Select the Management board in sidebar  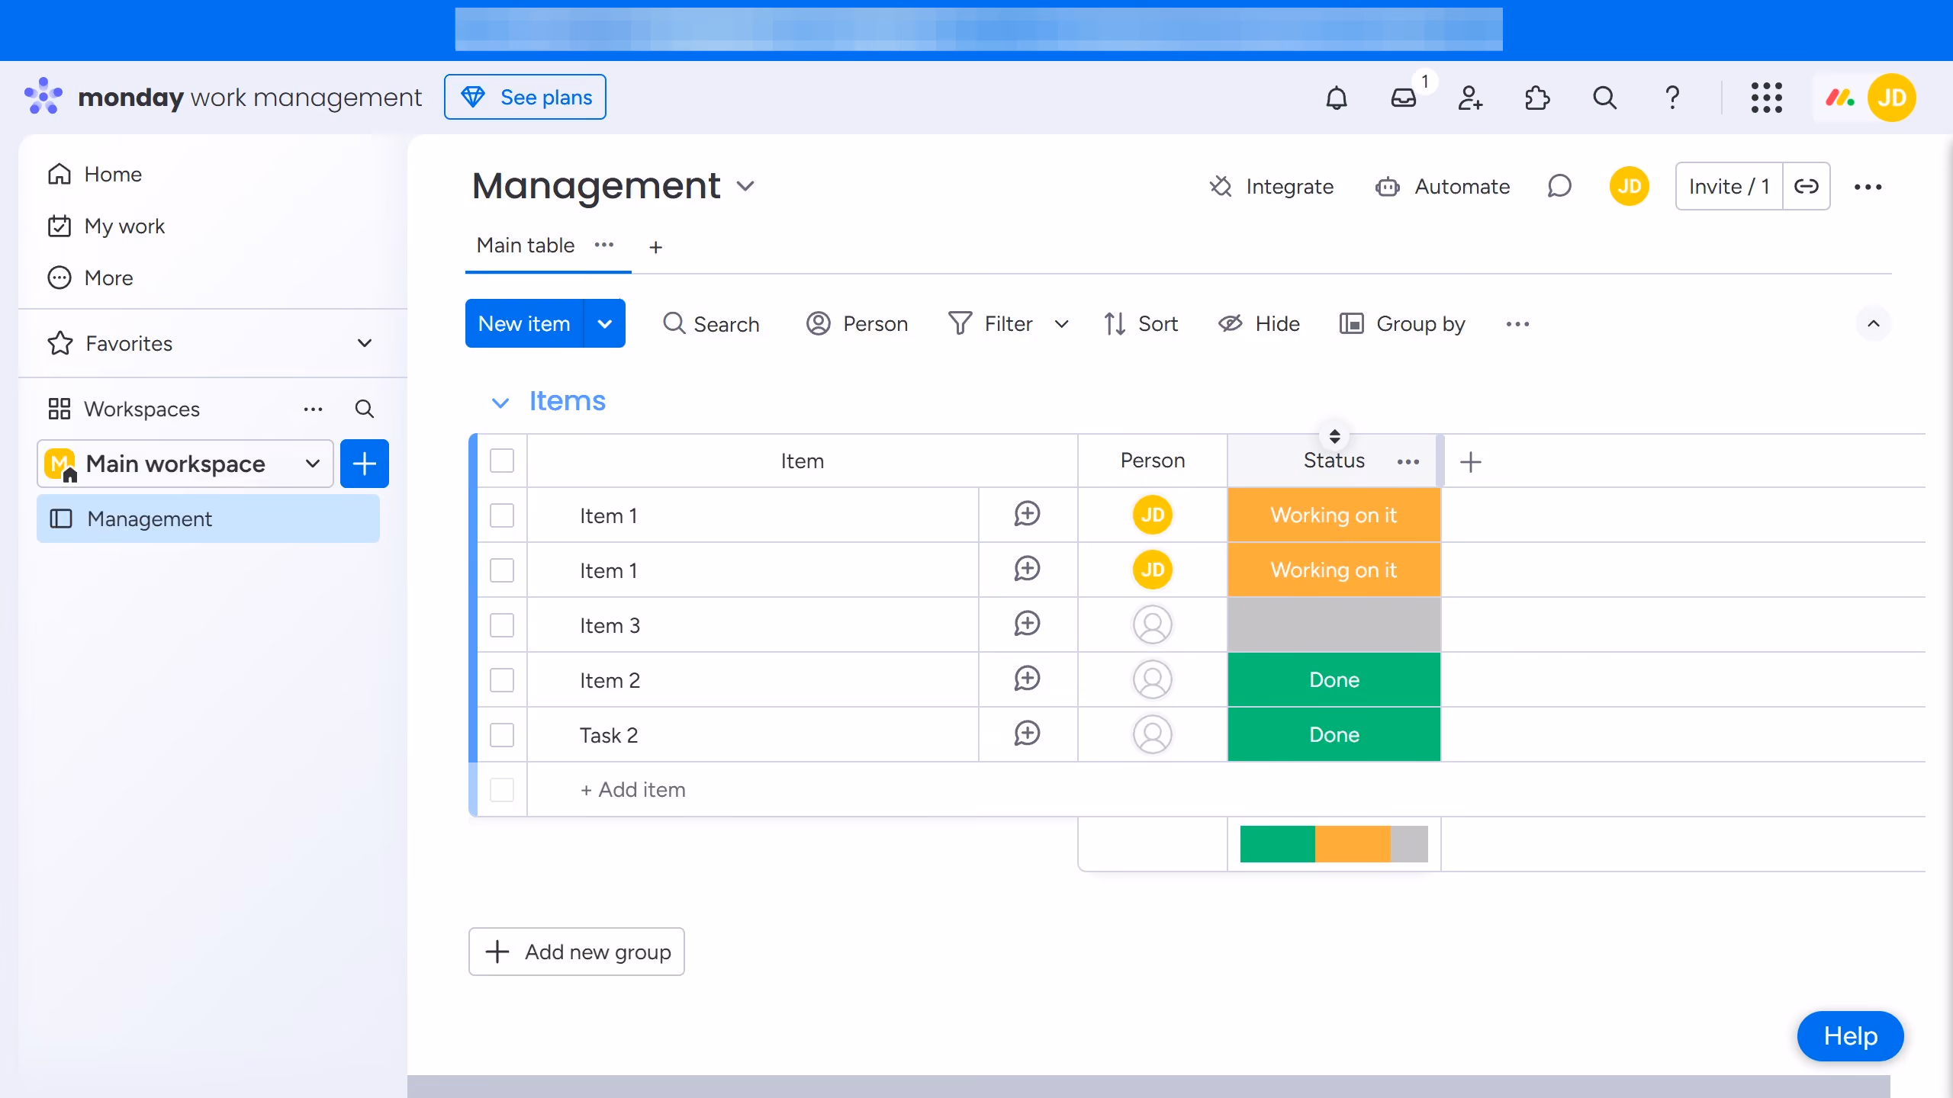[x=208, y=518]
